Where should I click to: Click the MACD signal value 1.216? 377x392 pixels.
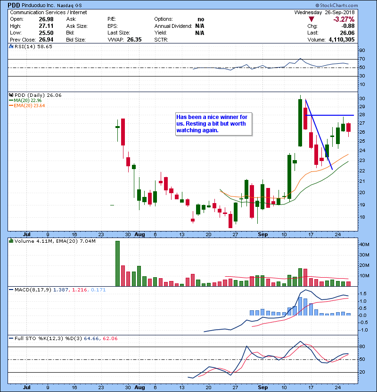(x=80, y=290)
